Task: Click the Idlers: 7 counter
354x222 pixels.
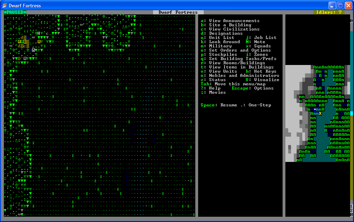Action: pos(329,12)
